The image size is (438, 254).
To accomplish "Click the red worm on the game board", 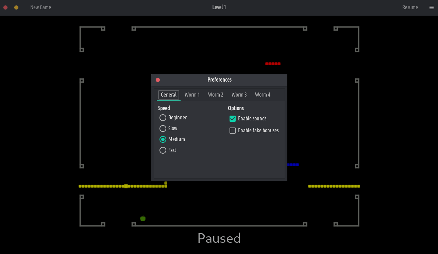I will [273, 64].
